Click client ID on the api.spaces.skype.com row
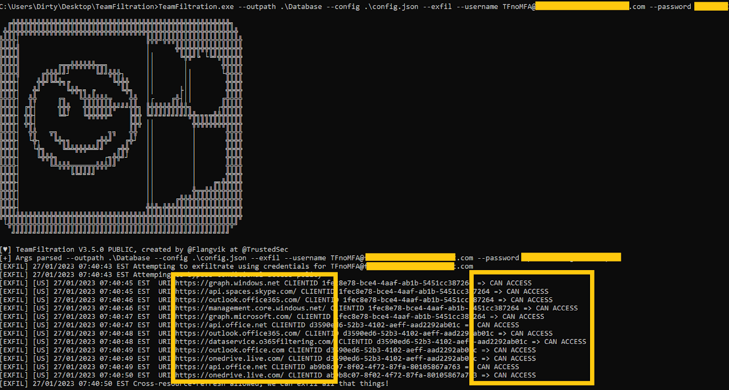 point(414,292)
